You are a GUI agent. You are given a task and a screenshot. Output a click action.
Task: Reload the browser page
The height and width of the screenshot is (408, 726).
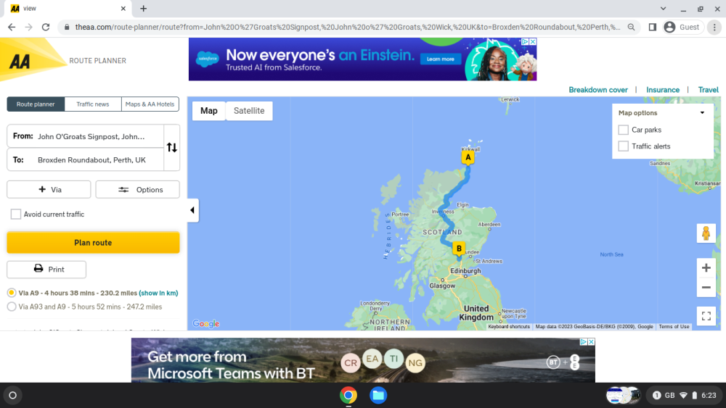click(45, 28)
